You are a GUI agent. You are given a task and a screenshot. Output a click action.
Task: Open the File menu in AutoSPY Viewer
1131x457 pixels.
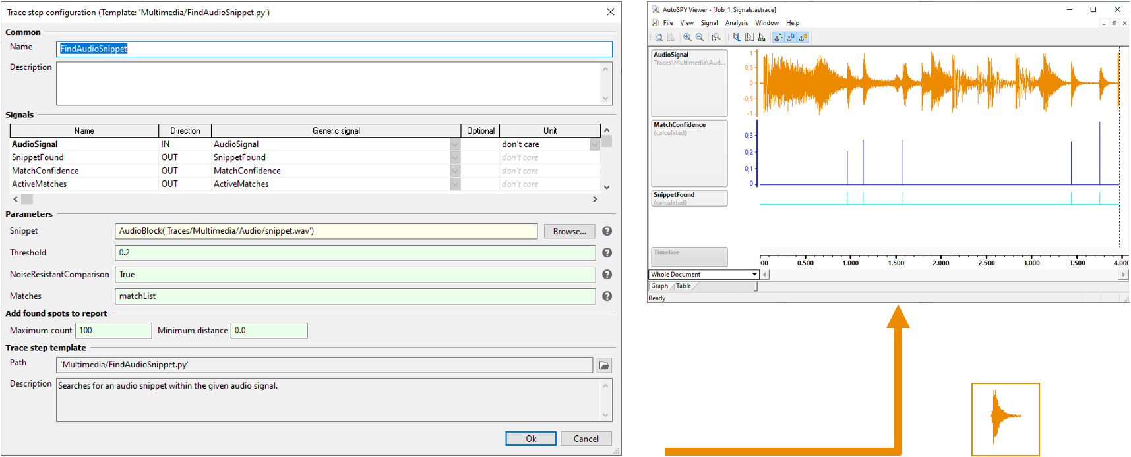pyautogui.click(x=668, y=23)
